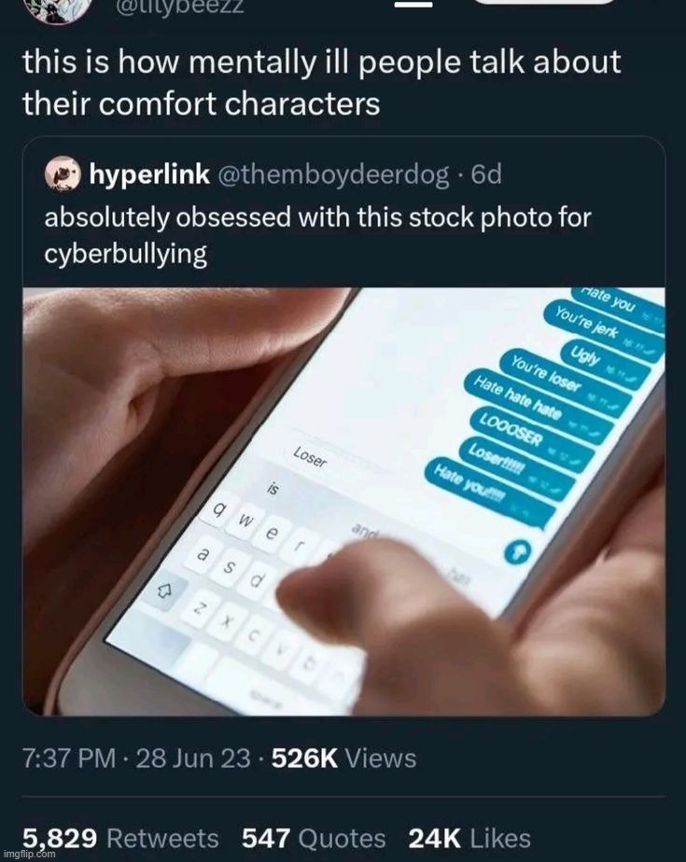Tap the "Loser" text field in the phone
The image size is (686, 862).
point(311,458)
